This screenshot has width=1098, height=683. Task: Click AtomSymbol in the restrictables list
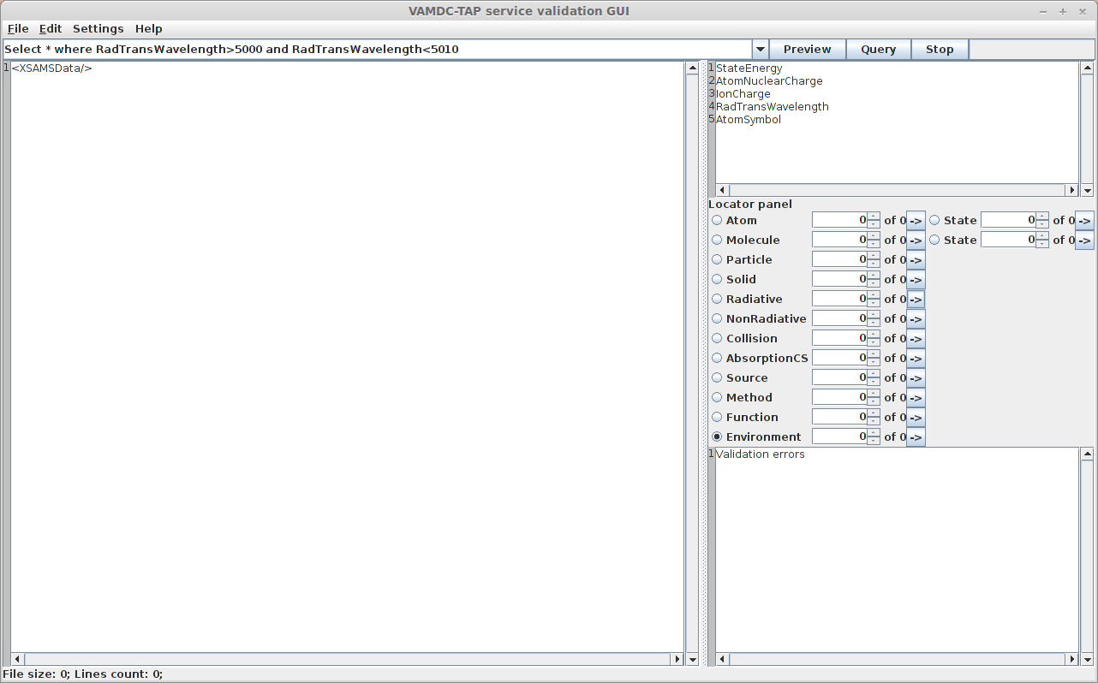[x=749, y=120]
